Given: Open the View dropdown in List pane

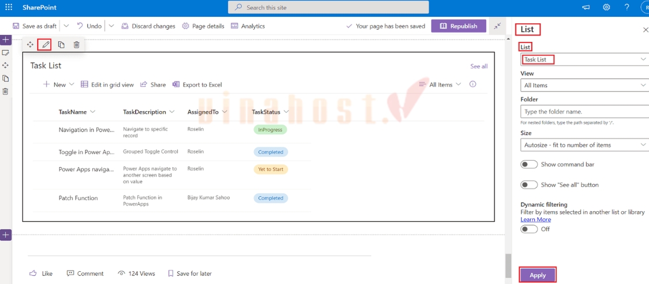Looking at the screenshot, I should point(584,85).
